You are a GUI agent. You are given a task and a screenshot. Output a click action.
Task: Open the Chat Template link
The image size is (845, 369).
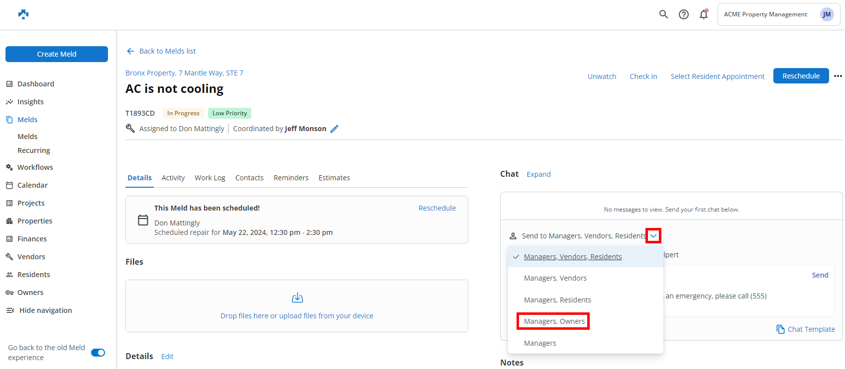[806, 329]
